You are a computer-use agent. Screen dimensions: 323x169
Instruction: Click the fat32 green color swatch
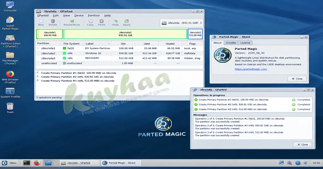coord(64,48)
